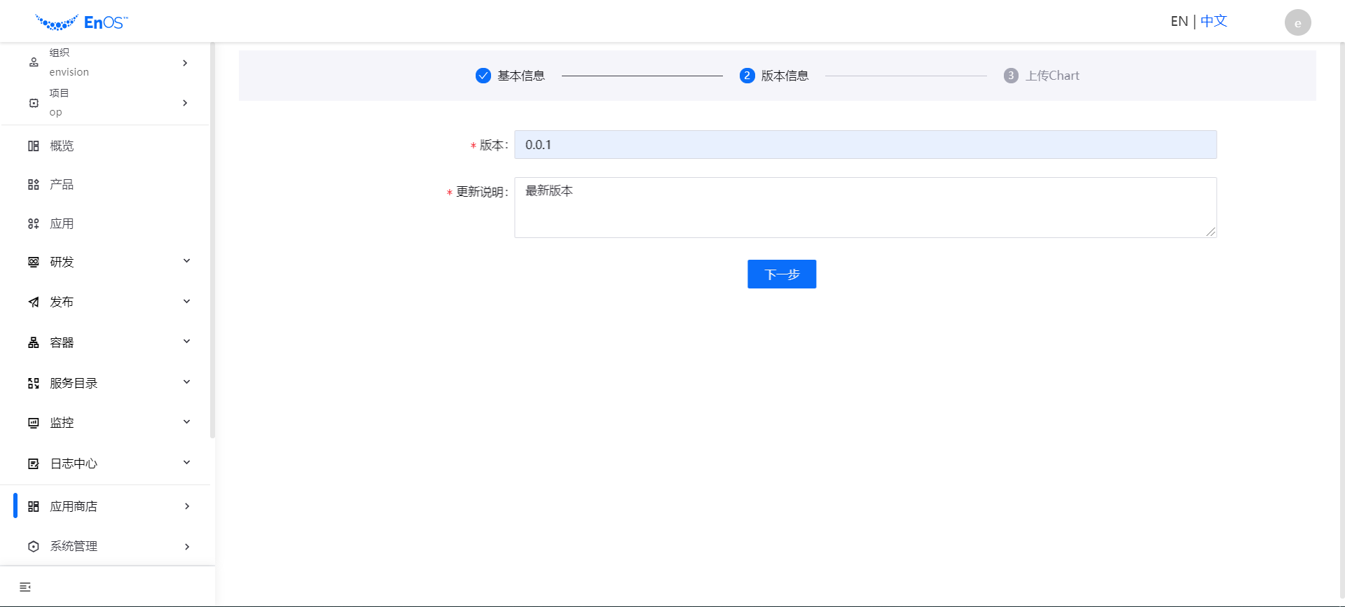The image size is (1345, 607).
Task: Click the 产品 product icon in sidebar
Action: [x=34, y=185]
